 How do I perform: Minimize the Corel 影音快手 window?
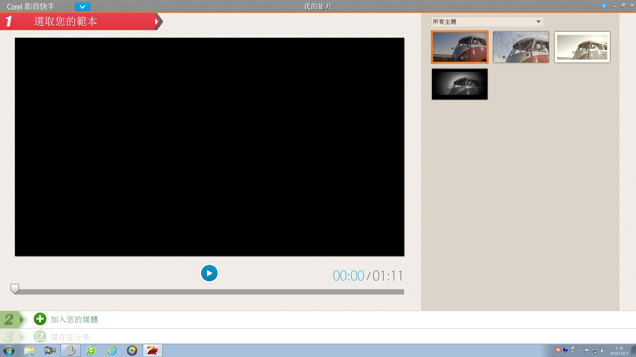point(614,6)
